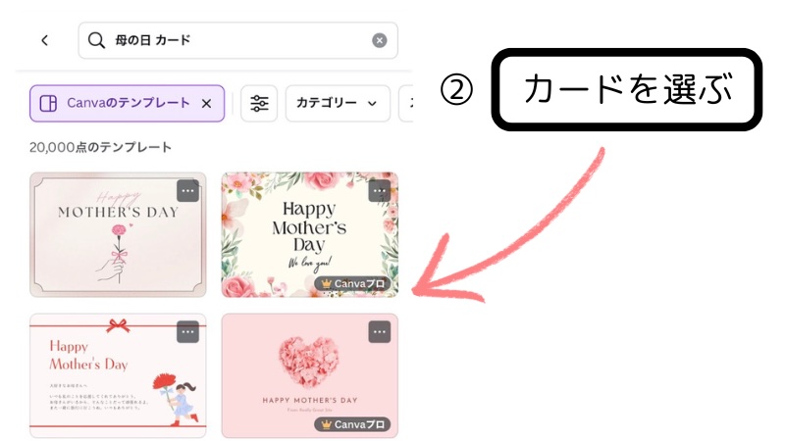Open more options on pink heart card
Screen dimensions: 785x441
click(379, 331)
